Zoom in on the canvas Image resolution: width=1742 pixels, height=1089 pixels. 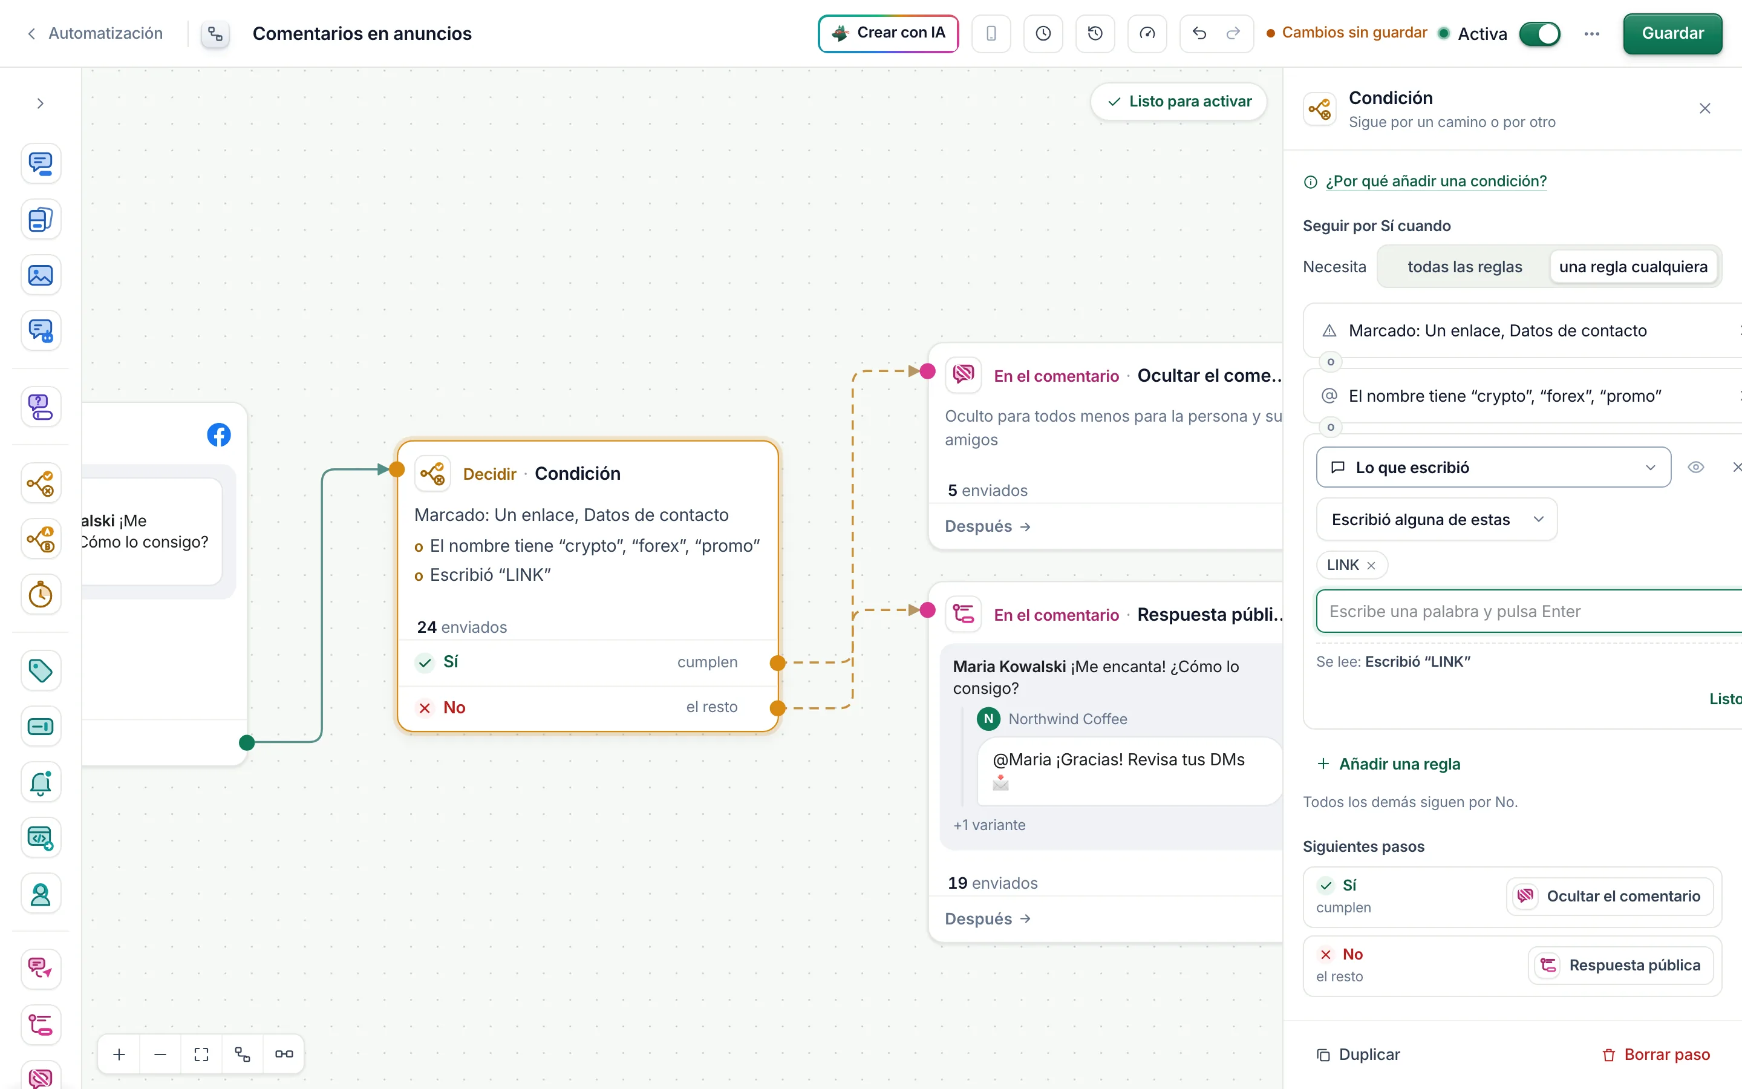(x=120, y=1054)
